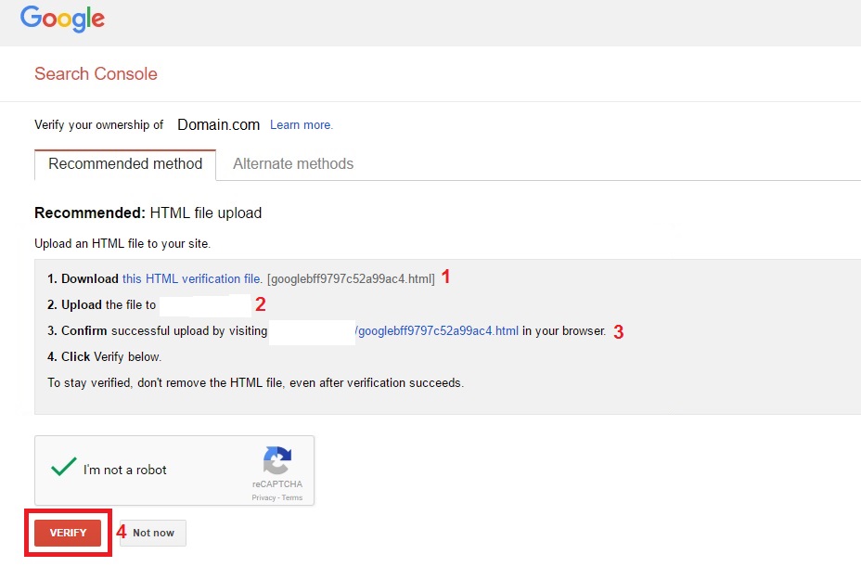Click the "3. Confirm successful upload by visiting" text

tap(158, 330)
